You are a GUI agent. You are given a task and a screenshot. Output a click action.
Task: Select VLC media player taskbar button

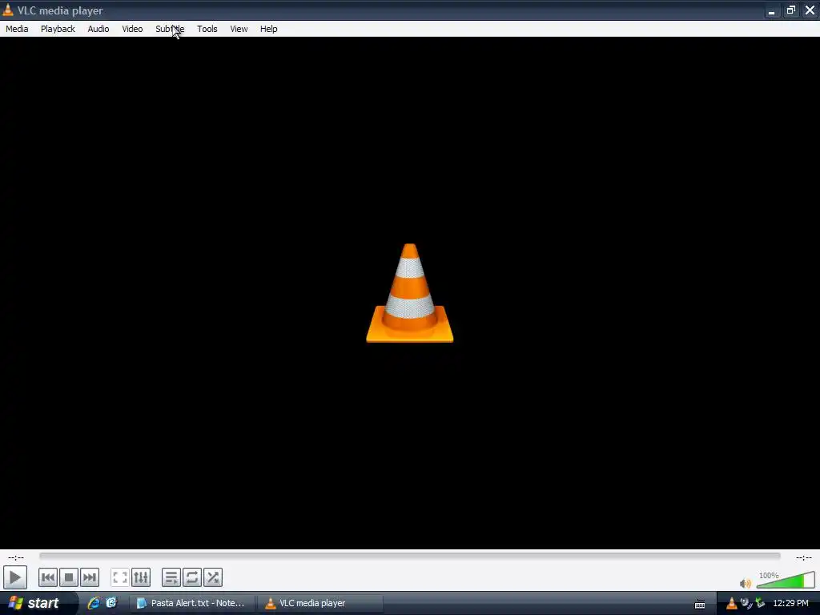pyautogui.click(x=320, y=603)
